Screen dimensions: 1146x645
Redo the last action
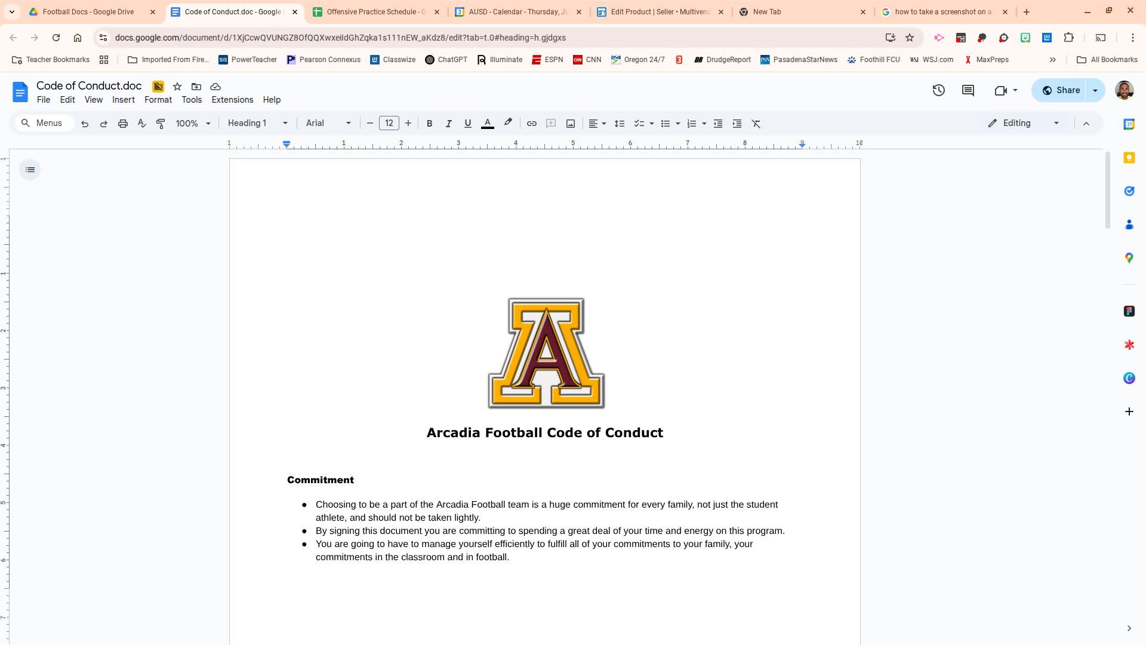(104, 124)
